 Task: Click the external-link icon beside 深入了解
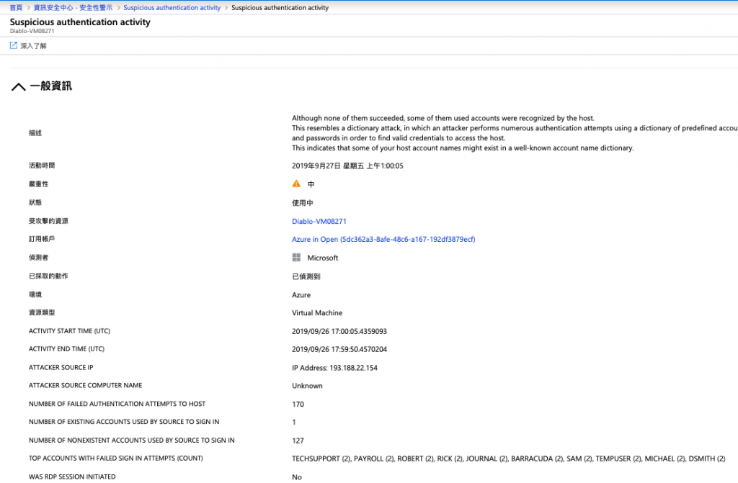[13, 45]
